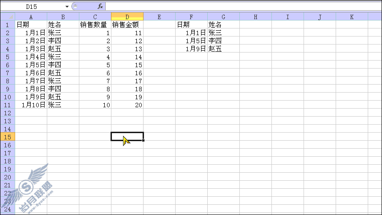Click cell D9 with value 18

click(127, 89)
